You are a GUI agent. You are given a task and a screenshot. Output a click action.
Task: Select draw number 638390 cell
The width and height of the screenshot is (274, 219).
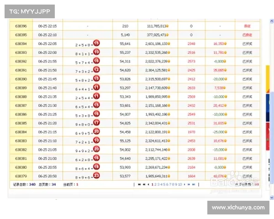point(21,79)
